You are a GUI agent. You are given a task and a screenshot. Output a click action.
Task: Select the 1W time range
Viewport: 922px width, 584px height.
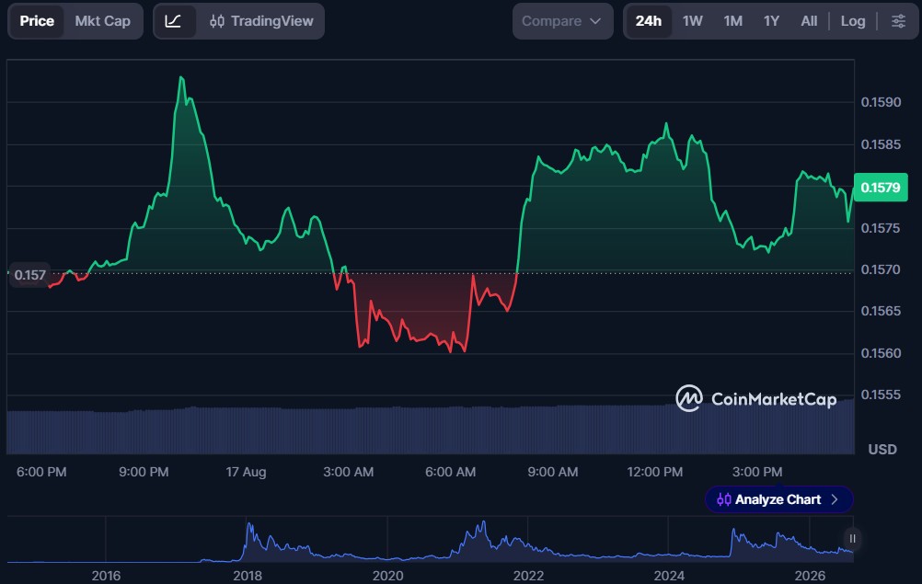pyautogui.click(x=692, y=21)
